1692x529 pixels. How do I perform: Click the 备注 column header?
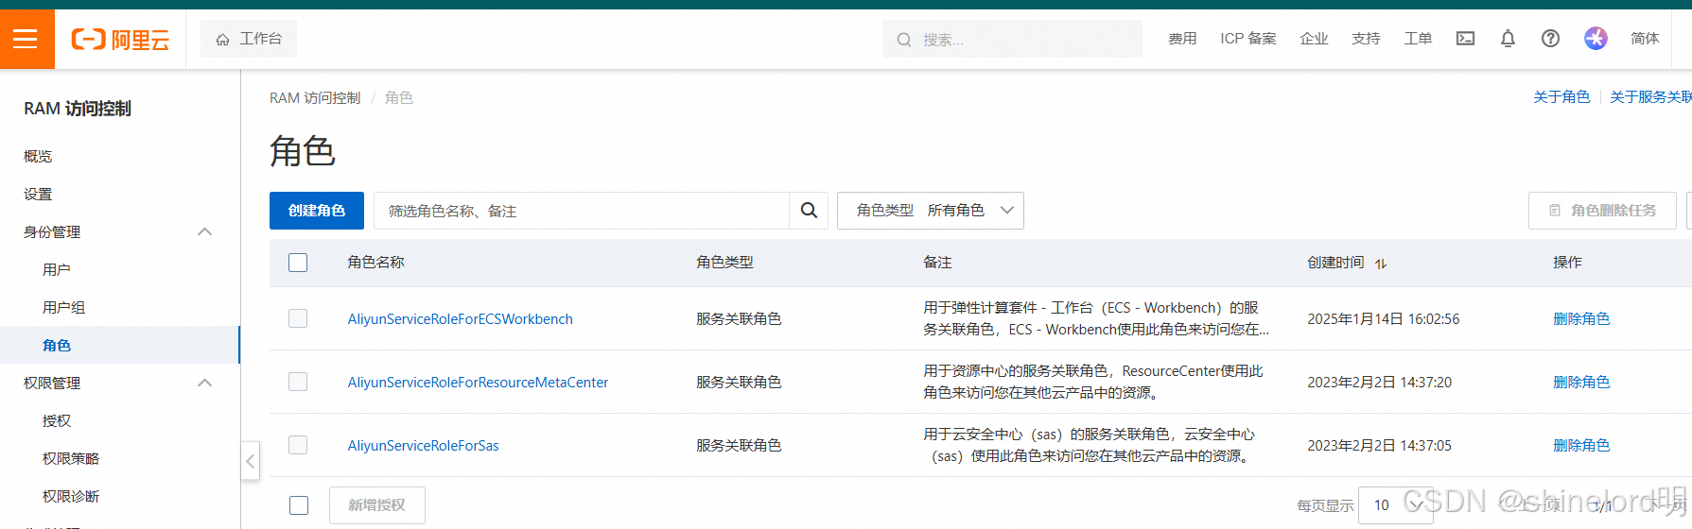937,263
